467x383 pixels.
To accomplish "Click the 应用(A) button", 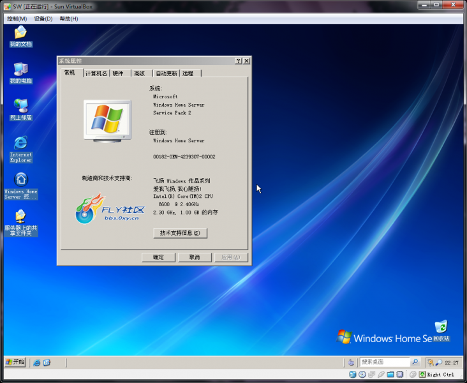I will click(x=231, y=257).
